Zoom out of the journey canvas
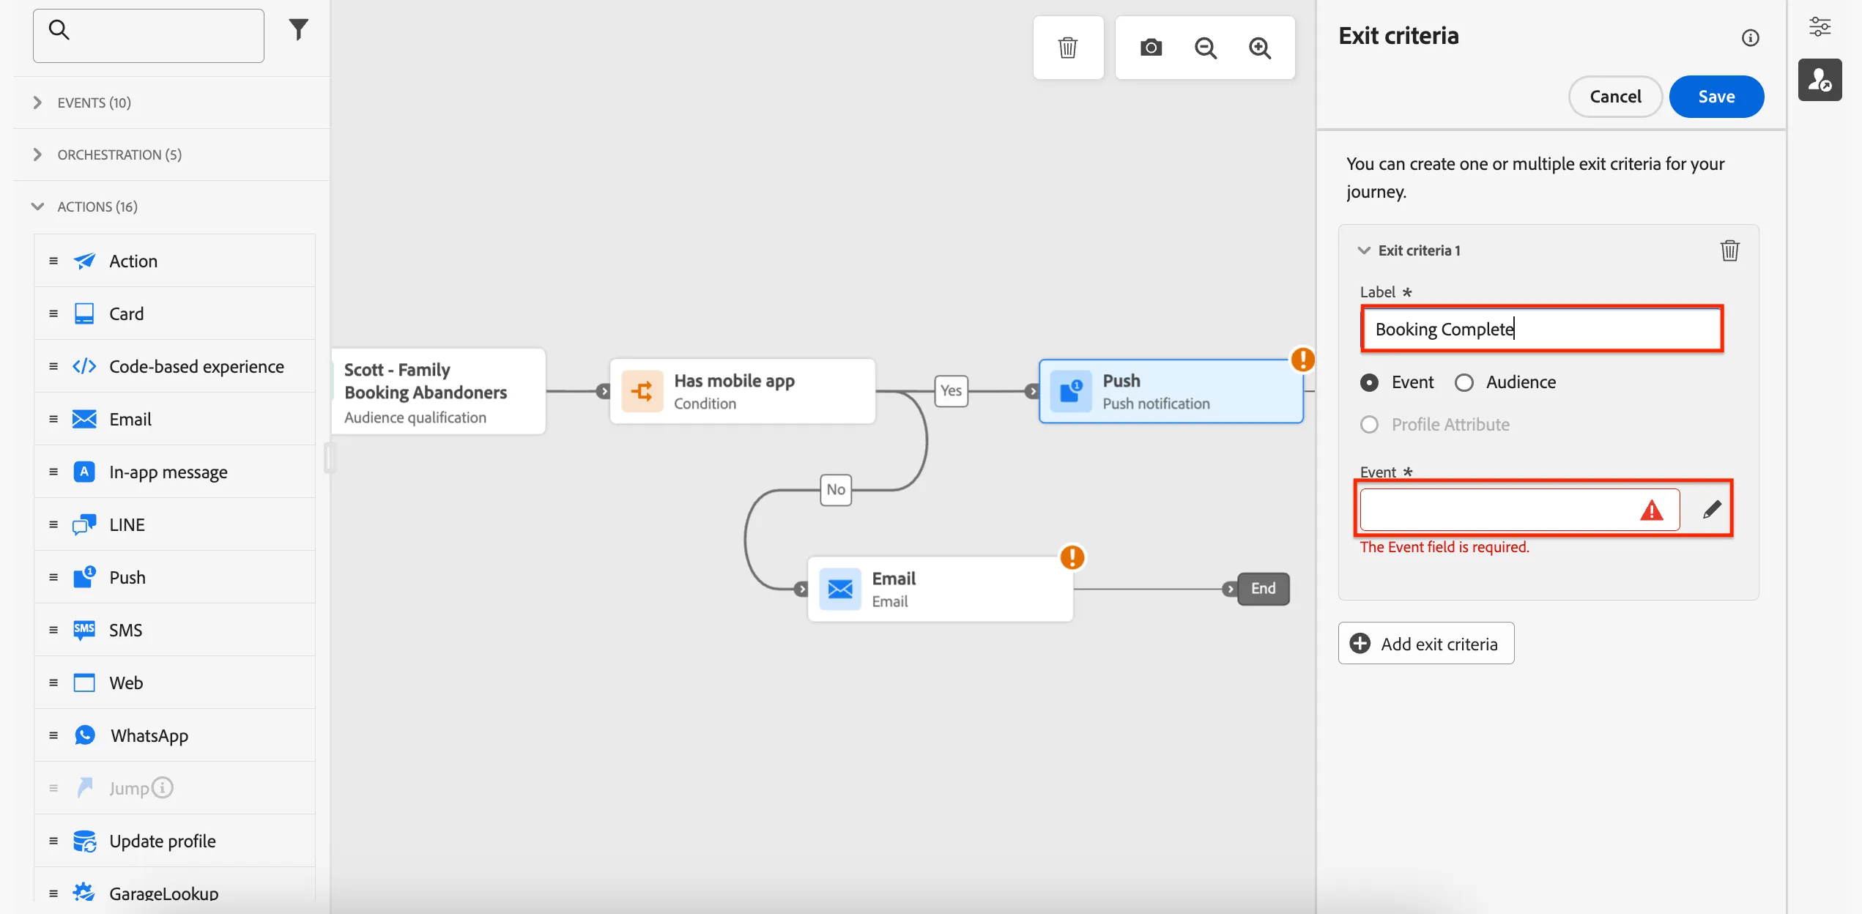This screenshot has width=1862, height=914. 1205,48
